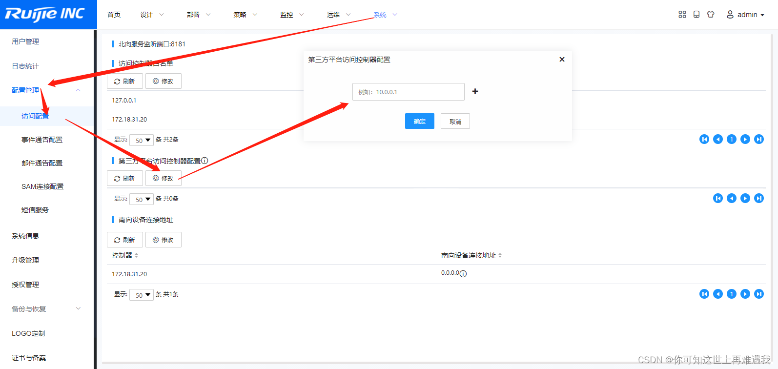Expand the 监控 top menu
This screenshot has height=369, width=778.
coord(292,15)
